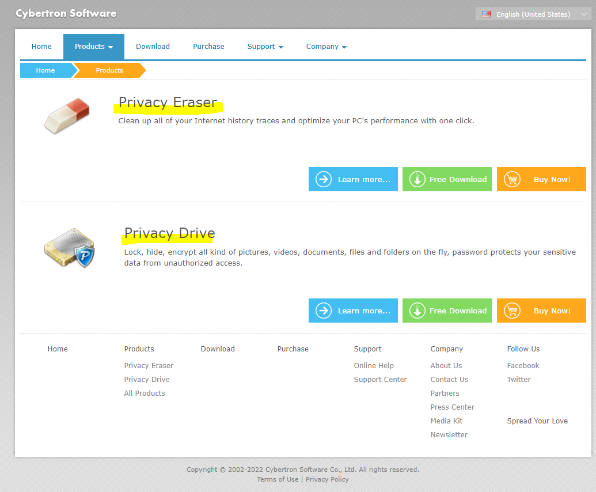The image size is (596, 492).
Task: Click footer Download link
Action: (218, 349)
